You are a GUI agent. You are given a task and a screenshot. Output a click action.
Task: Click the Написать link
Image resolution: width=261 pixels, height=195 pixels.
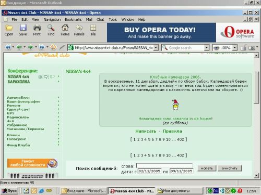click(146, 131)
